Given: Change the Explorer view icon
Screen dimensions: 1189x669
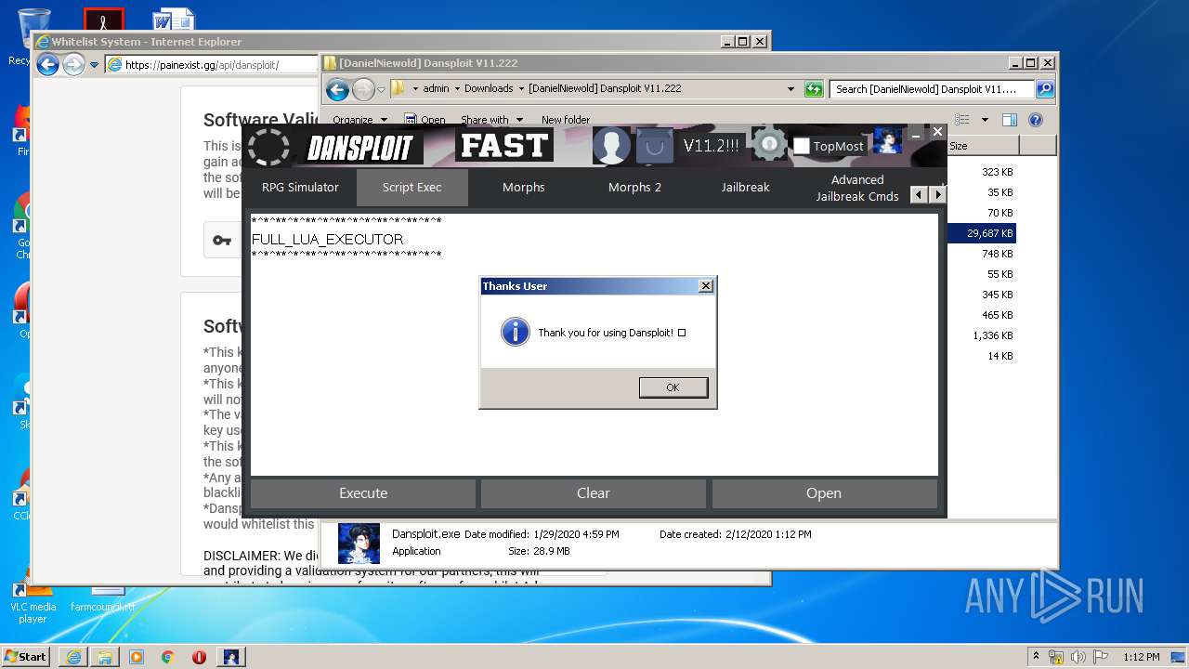Looking at the screenshot, I should pos(962,120).
